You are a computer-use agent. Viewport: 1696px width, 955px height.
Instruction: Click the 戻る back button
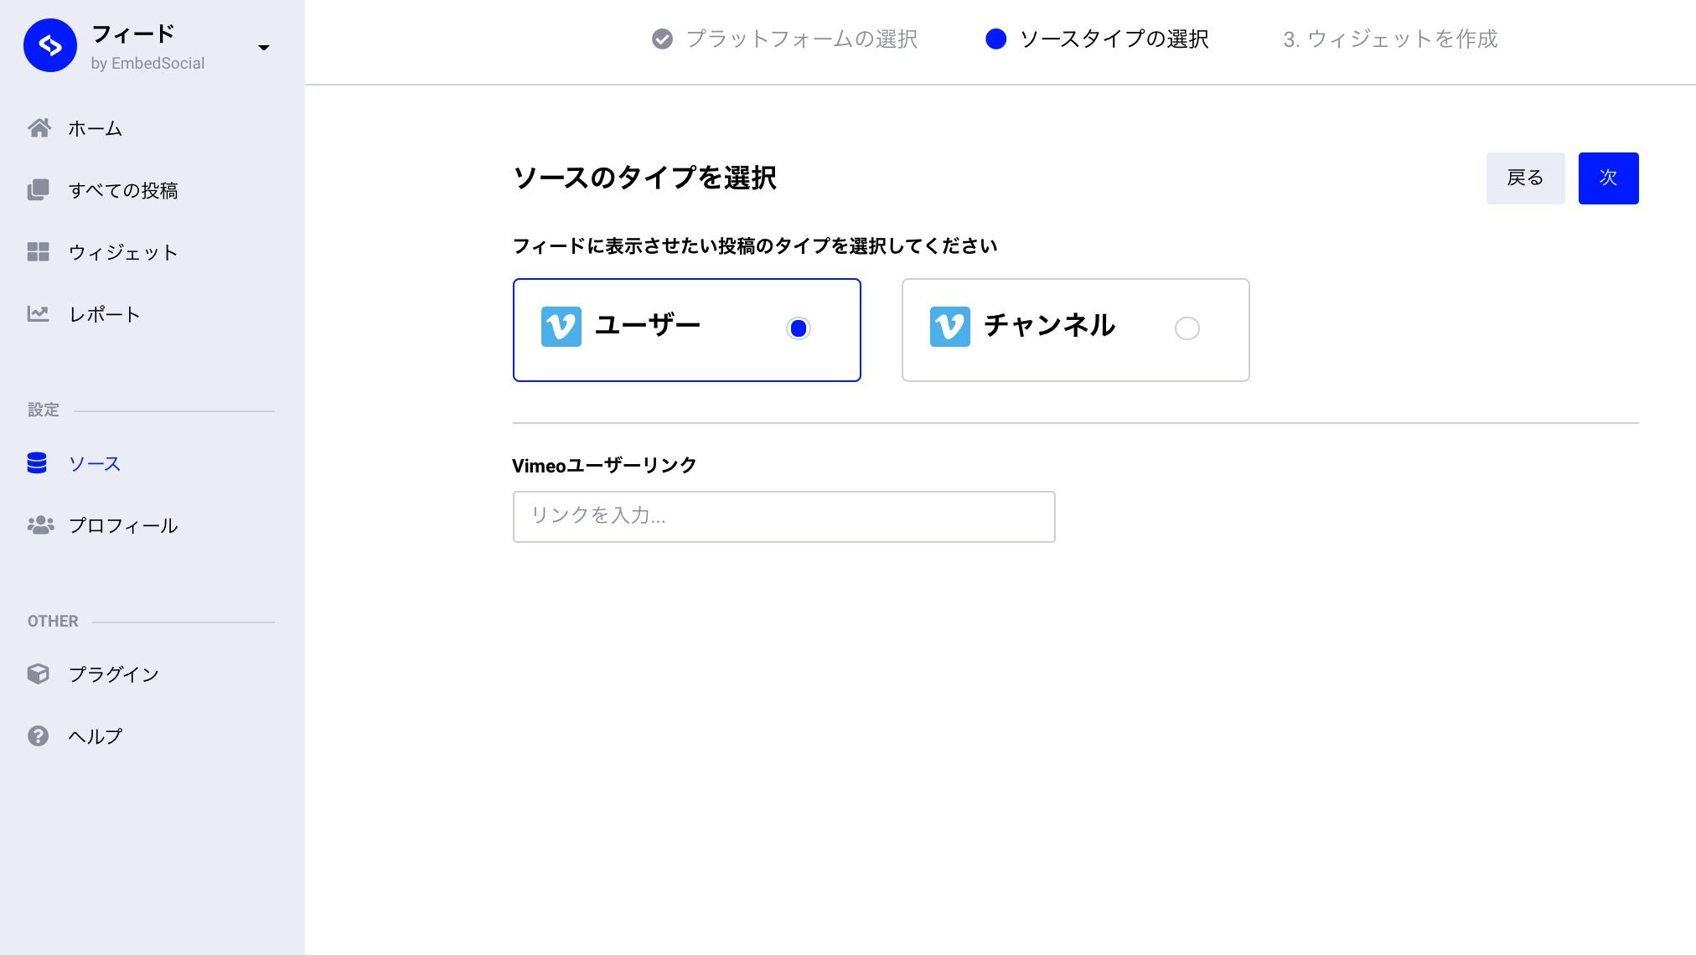tap(1525, 178)
